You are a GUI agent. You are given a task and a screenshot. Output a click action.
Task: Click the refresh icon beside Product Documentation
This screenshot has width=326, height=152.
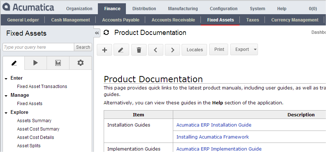(x=106, y=33)
